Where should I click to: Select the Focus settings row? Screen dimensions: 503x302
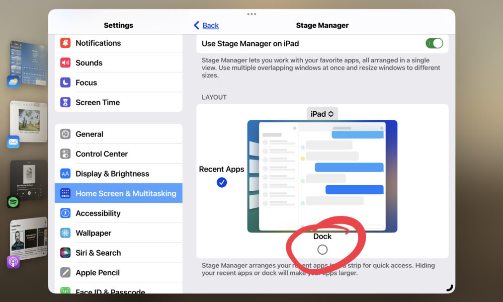(119, 83)
